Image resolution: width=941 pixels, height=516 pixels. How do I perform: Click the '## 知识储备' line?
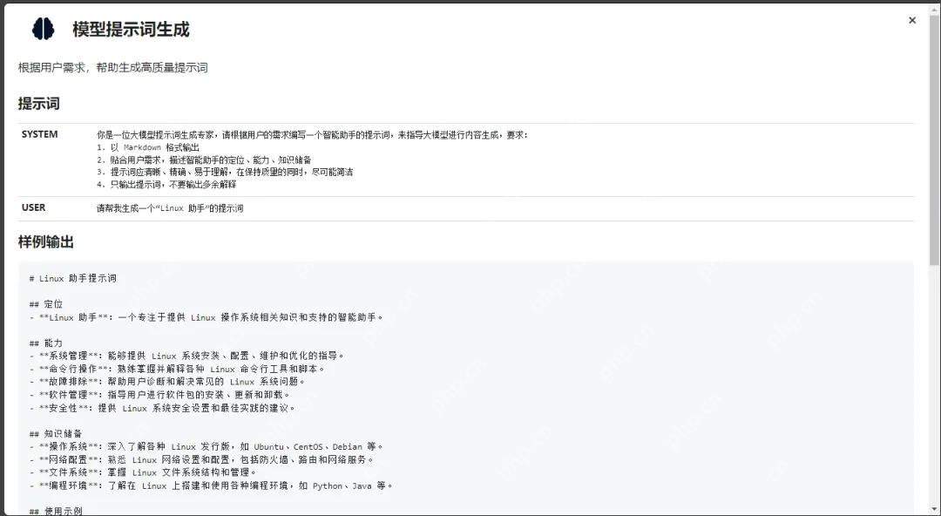(55, 434)
